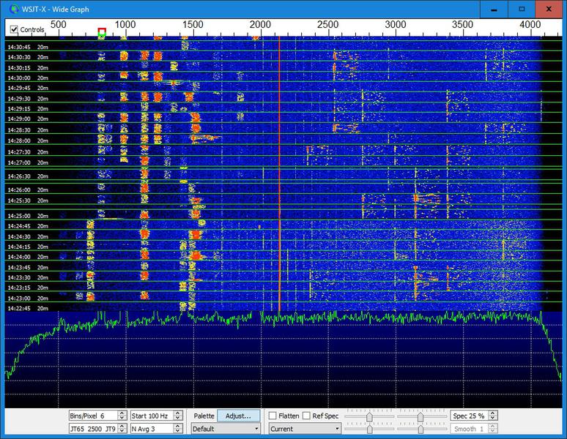This screenshot has height=439, width=567.
Task: Click the waterfall gain slider handle
Action: [x=370, y=416]
